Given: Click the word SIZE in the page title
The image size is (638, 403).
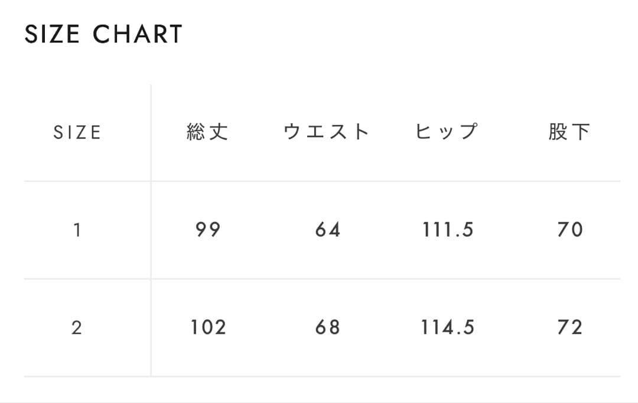Looking at the screenshot, I should click(51, 34).
